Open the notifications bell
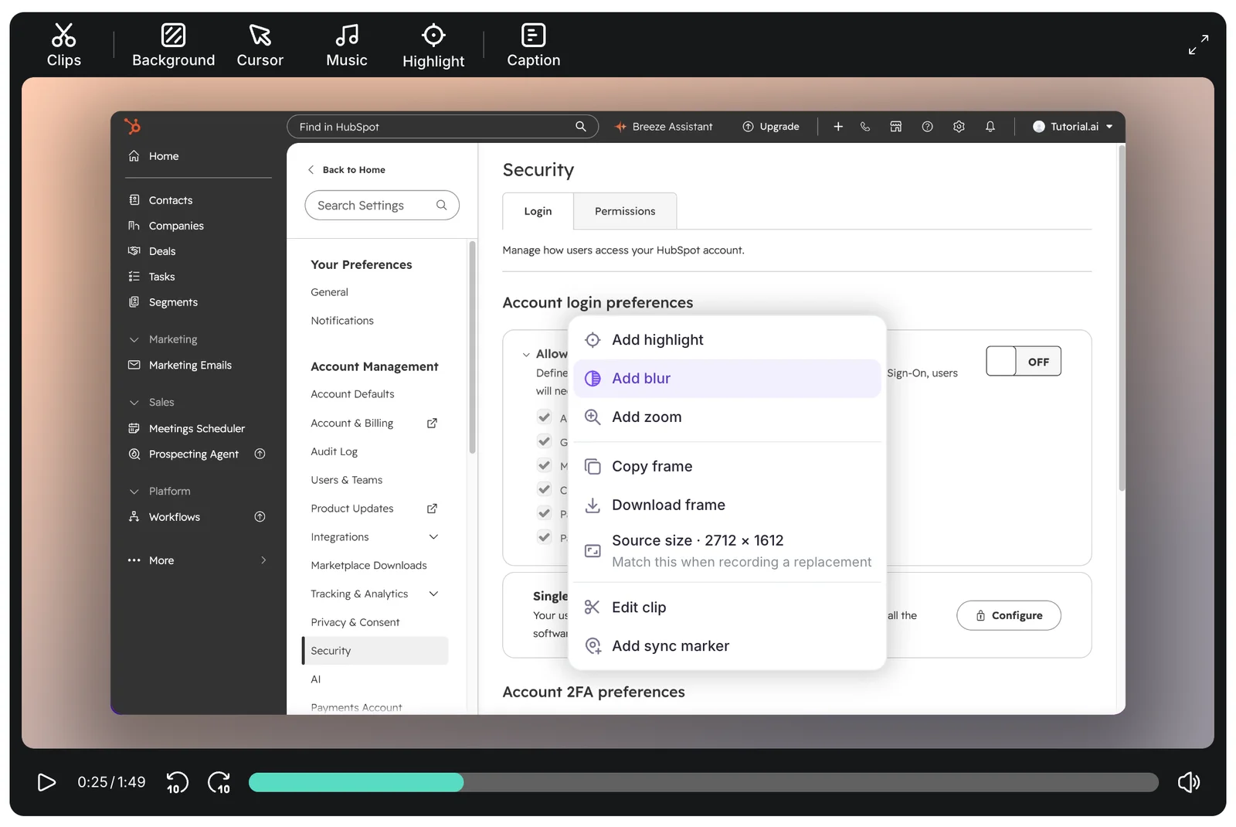Screen dimensions: 1236x827 990,127
